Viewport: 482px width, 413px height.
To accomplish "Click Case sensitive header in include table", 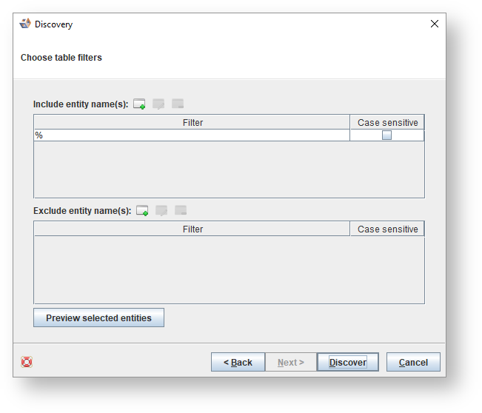I will tap(387, 123).
